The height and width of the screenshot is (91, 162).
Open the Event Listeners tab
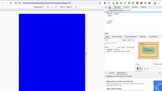[117, 37]
